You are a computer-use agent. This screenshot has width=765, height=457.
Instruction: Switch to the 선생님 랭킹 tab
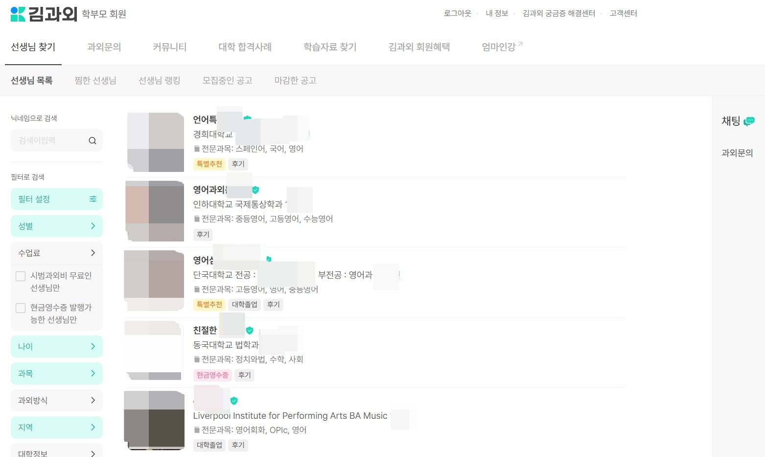[x=160, y=80]
